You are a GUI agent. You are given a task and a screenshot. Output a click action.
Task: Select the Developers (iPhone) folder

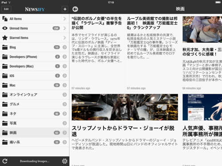point(35,57)
